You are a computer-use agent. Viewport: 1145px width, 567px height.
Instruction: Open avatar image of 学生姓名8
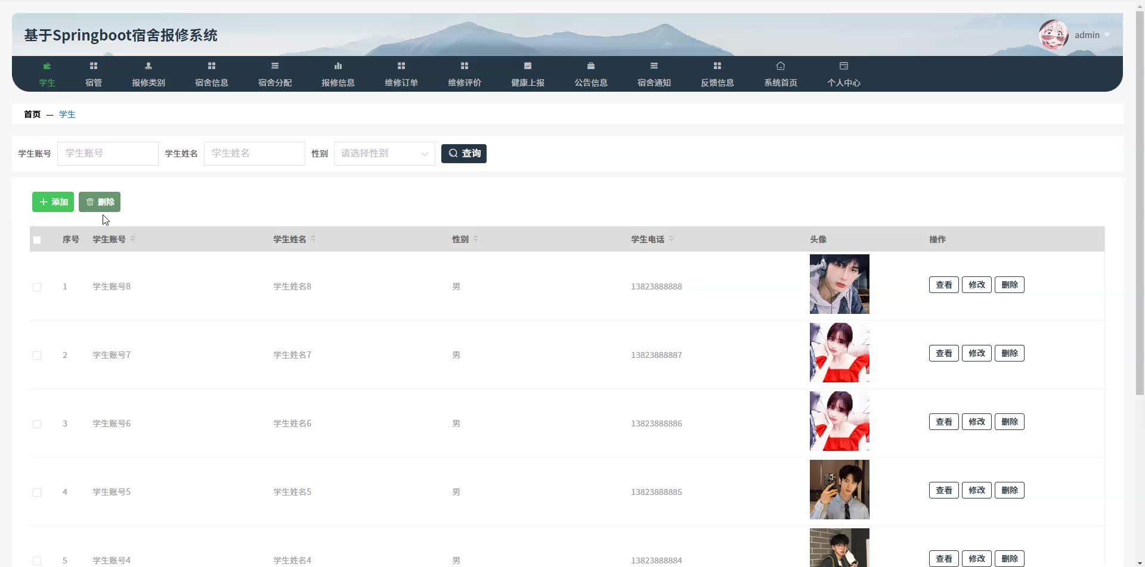point(840,284)
